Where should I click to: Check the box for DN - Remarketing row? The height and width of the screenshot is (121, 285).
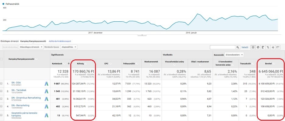(x=2, y=107)
